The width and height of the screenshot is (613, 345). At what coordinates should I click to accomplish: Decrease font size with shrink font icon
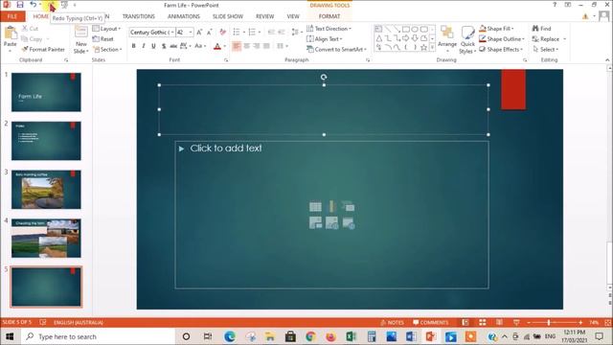pos(209,32)
